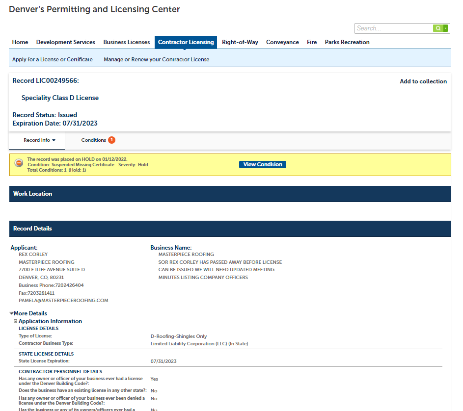Open the Fire tab
Screen dimensions: 463x411
pos(312,42)
